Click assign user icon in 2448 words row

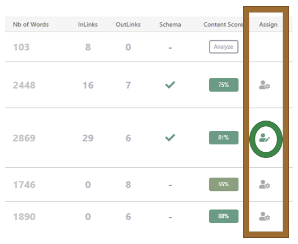pyautogui.click(x=265, y=85)
